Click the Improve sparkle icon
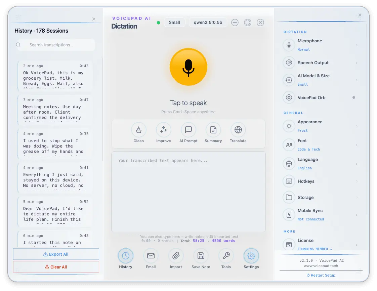 [x=164, y=130]
